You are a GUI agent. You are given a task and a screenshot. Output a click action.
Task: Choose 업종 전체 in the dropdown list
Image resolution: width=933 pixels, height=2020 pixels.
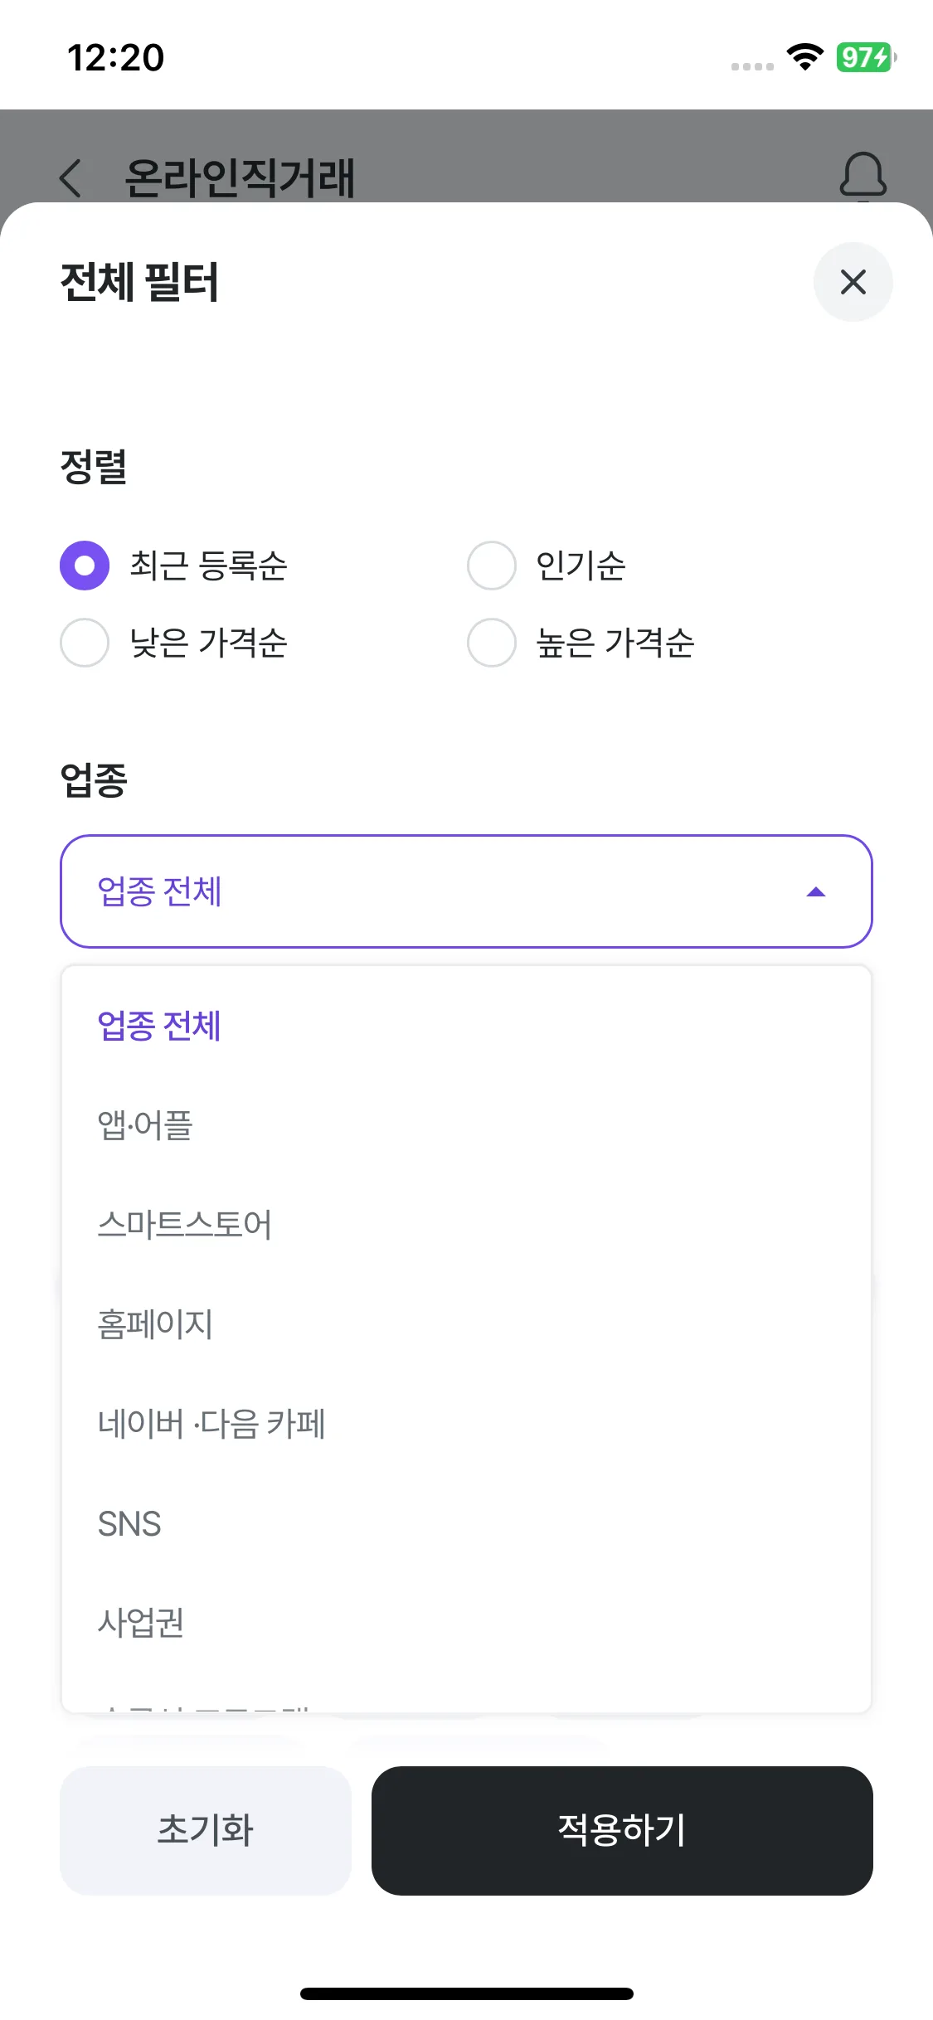pos(159,1026)
